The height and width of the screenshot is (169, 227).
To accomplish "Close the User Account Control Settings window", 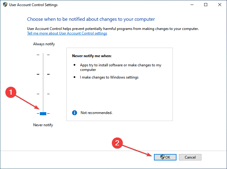I will click(220, 5).
